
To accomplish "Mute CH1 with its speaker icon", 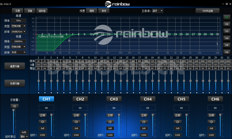I will click(42, 122).
